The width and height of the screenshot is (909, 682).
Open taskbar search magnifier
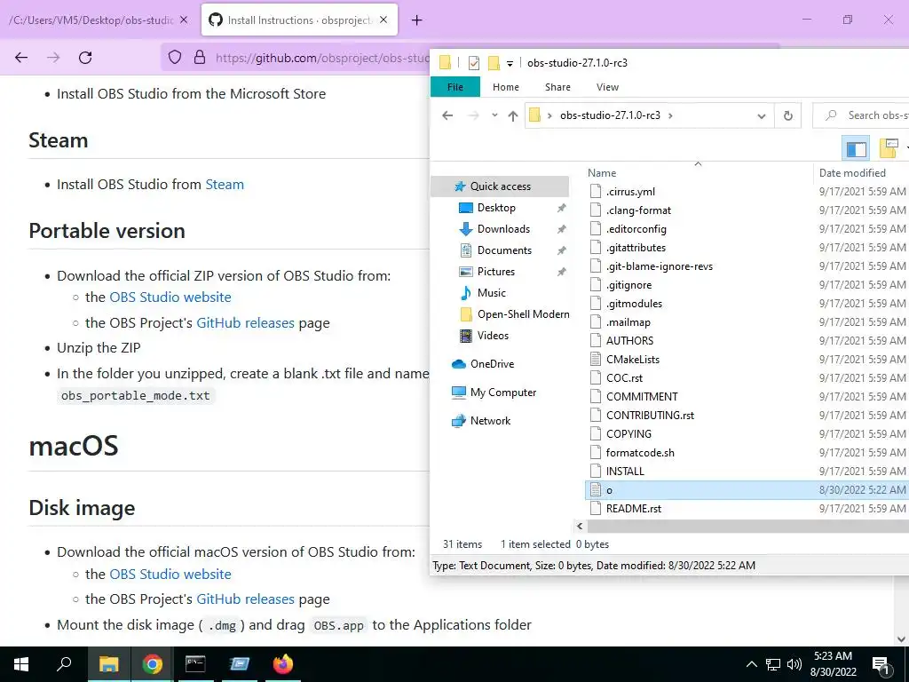point(64,664)
